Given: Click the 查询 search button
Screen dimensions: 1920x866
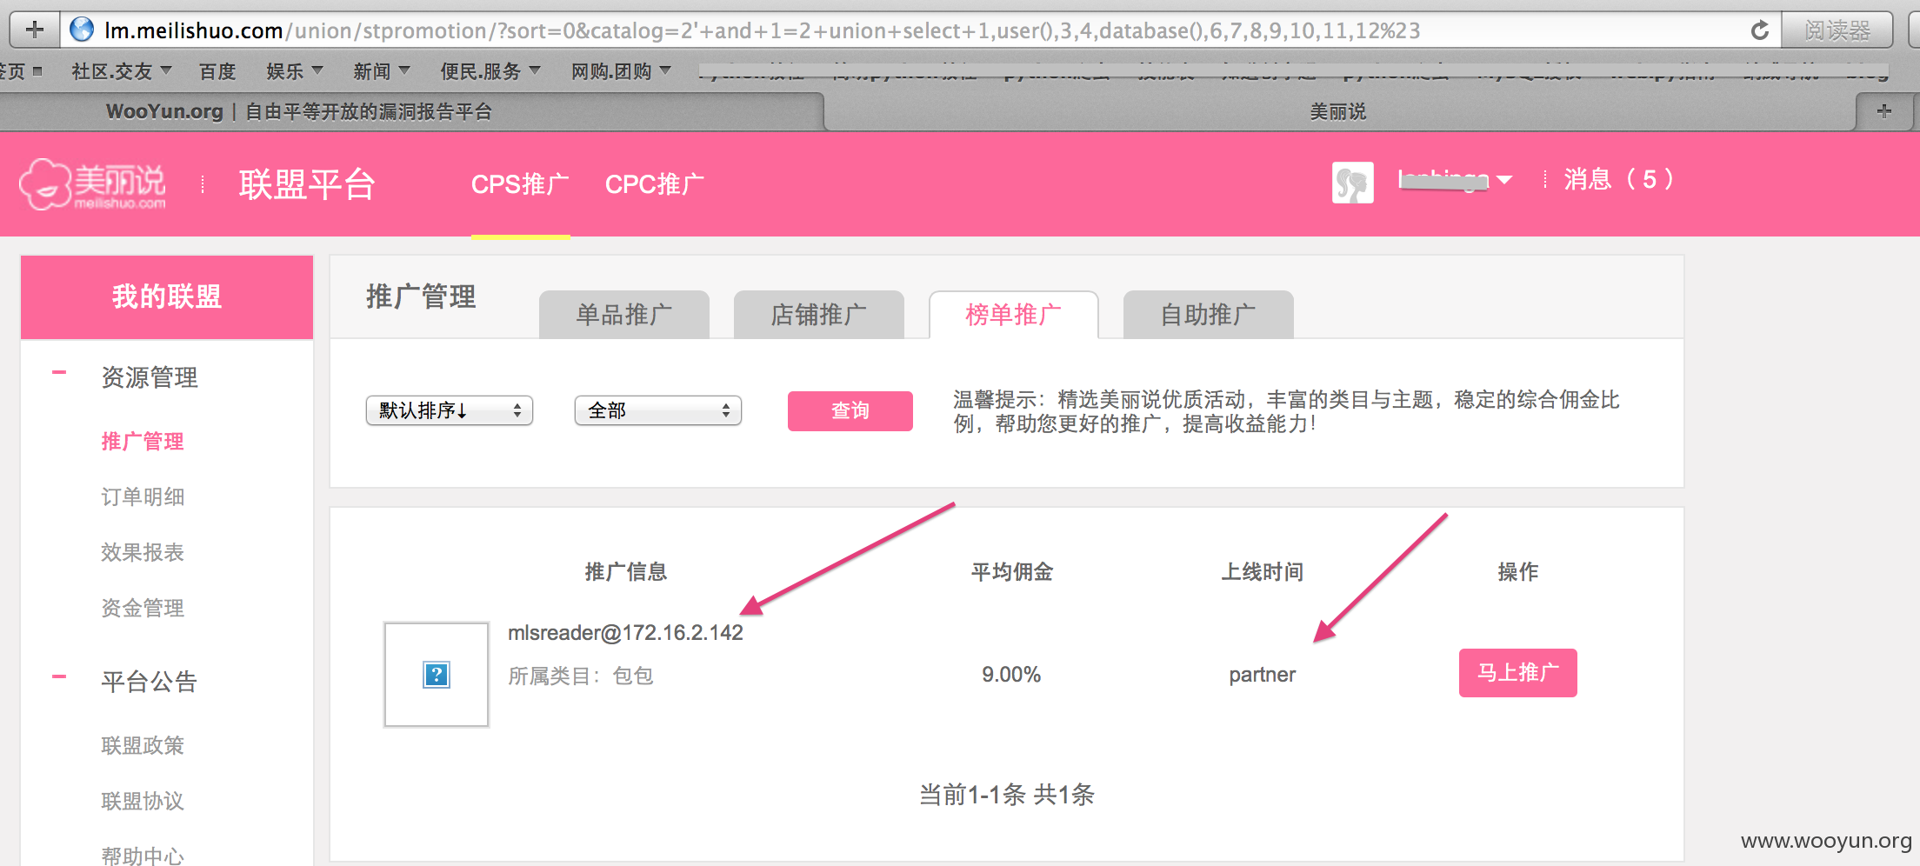Looking at the screenshot, I should tap(850, 411).
